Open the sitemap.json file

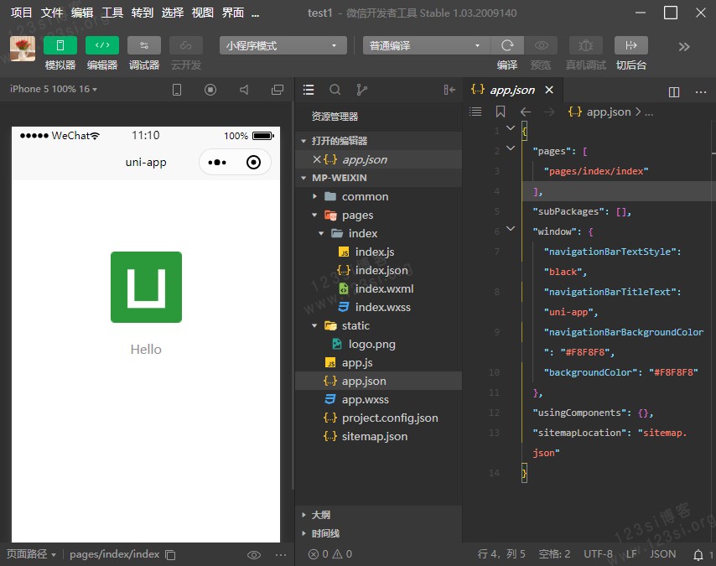[x=378, y=436]
